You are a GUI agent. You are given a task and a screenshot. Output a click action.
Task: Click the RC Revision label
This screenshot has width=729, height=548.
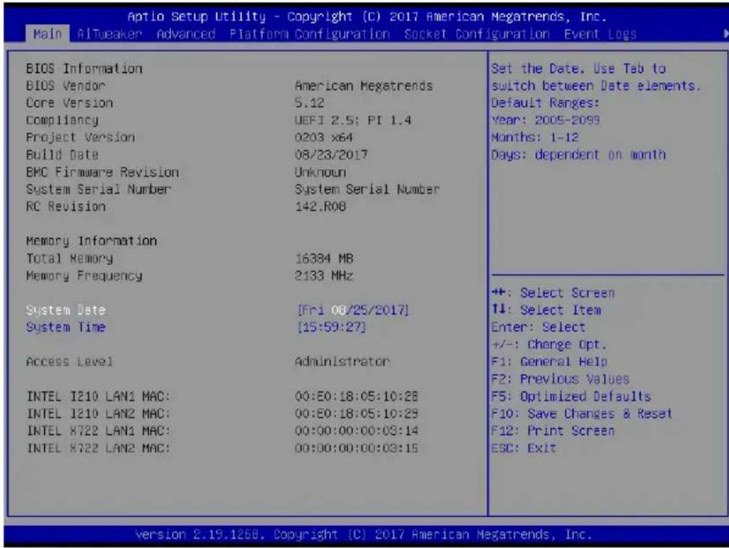66,206
